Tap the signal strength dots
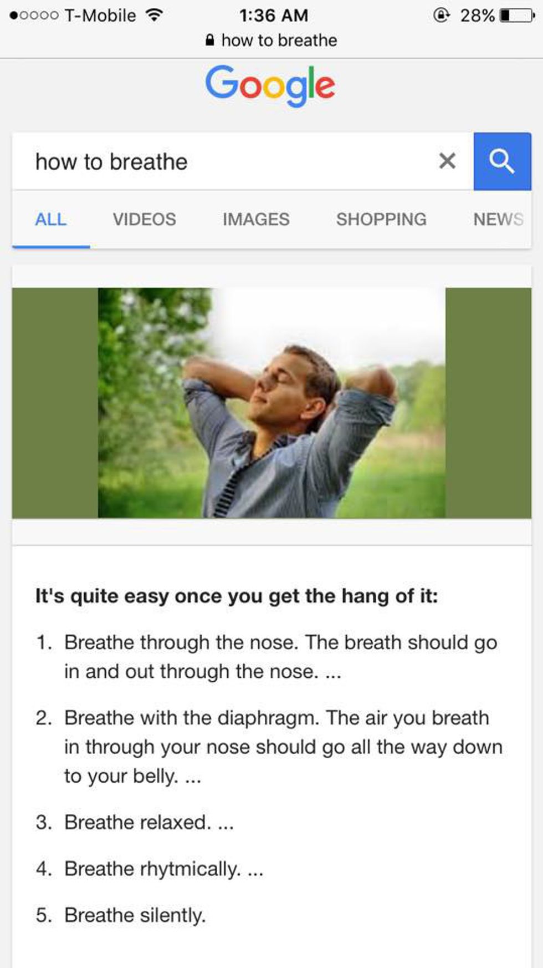Image resolution: width=543 pixels, height=968 pixels. tap(34, 16)
